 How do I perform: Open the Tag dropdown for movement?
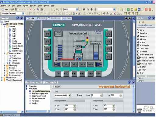[x=69, y=95]
